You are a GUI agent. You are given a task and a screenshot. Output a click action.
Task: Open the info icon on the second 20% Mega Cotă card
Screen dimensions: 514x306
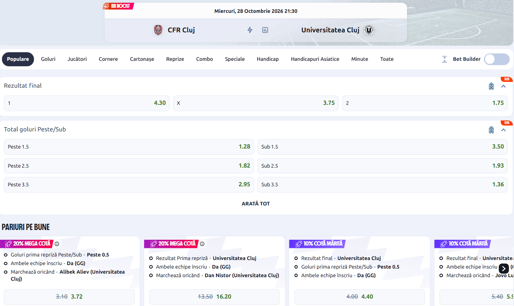[x=202, y=244]
